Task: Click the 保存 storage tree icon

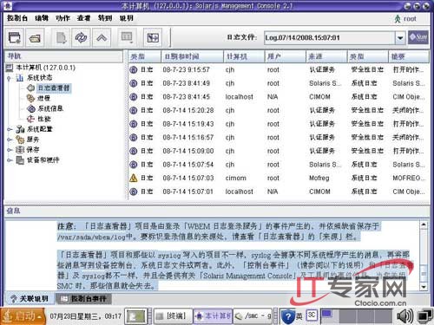Action: tap(20, 150)
